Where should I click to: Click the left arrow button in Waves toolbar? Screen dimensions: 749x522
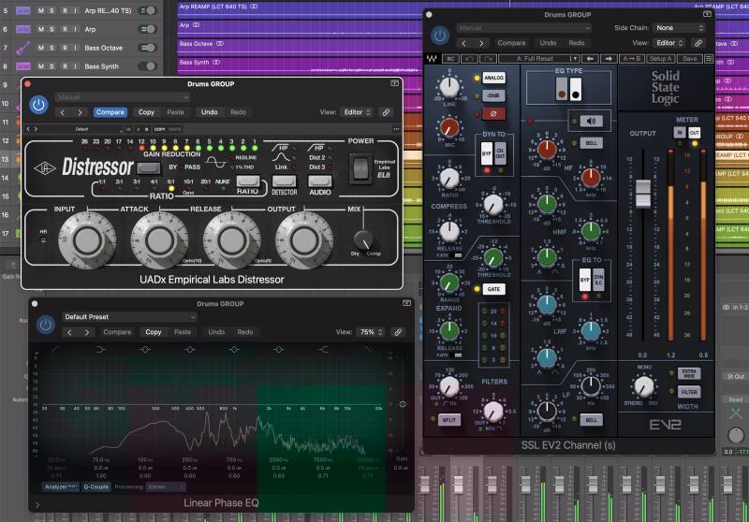point(591,59)
